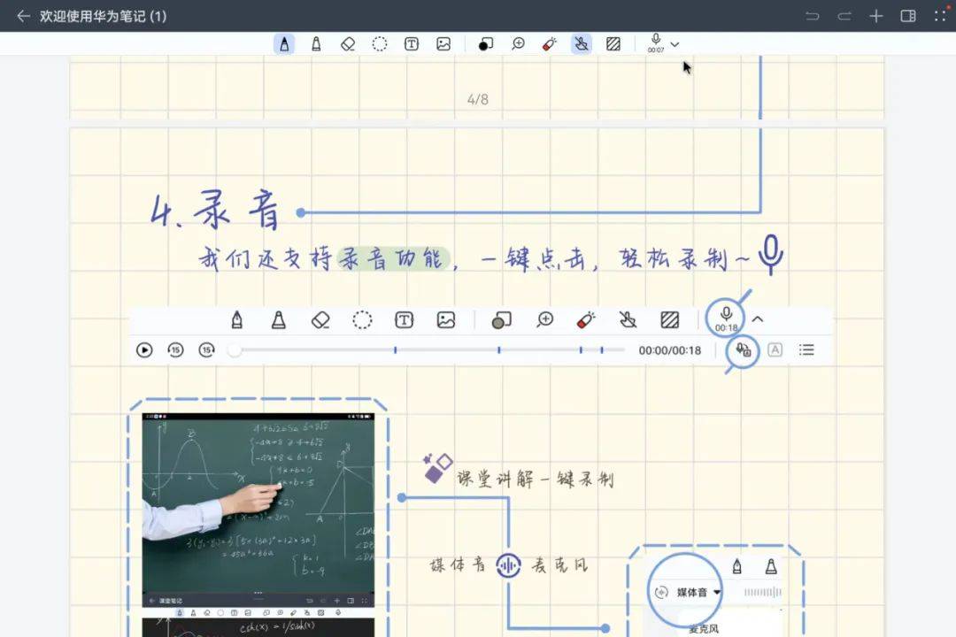Viewport: 956px width, 637px height.
Task: Toggle finger drawing off in the top toolbar
Action: (581, 44)
